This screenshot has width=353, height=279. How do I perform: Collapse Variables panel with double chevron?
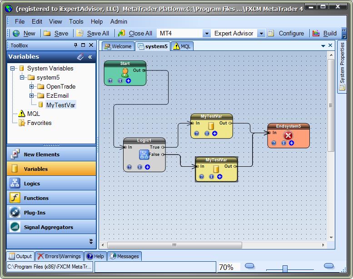90,57
